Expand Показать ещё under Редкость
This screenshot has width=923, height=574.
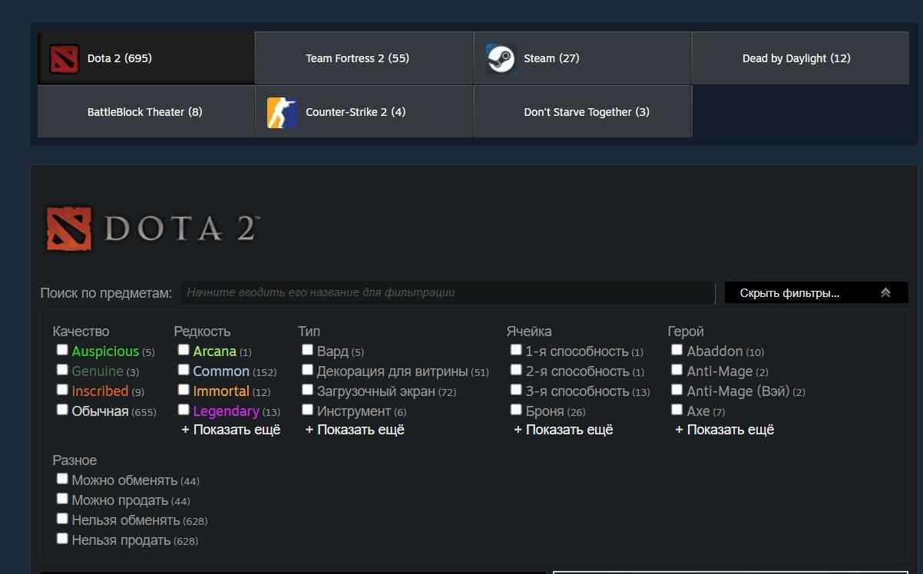click(231, 430)
